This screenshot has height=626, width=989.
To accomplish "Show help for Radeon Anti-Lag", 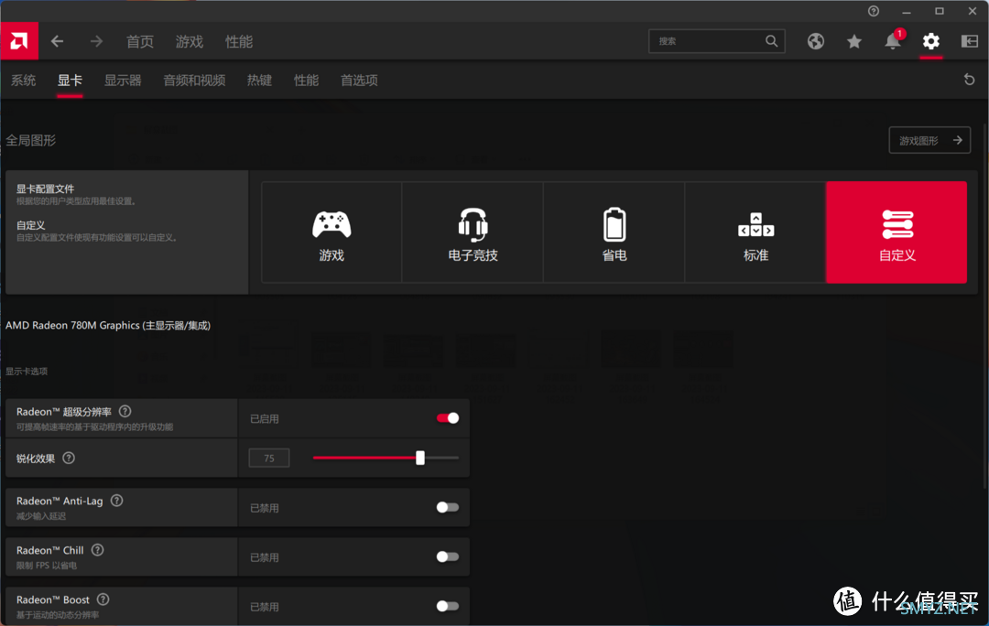I will (x=116, y=501).
